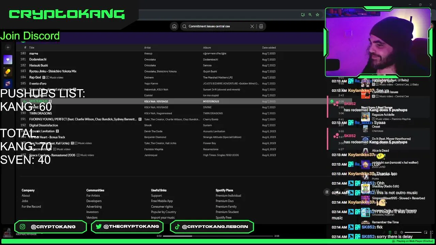Open Premium Student plan link
This screenshot has width=436, height=245.
click(227, 212)
